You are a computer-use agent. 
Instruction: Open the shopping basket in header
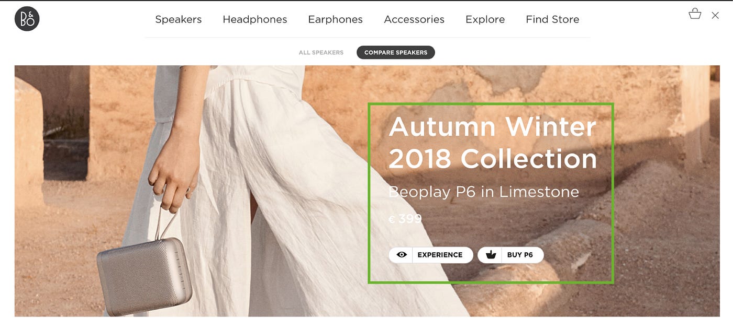(695, 14)
